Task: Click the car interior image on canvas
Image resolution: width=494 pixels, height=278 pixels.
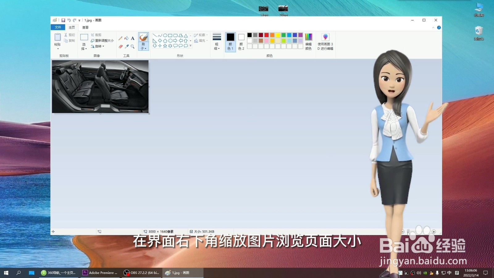Action: [100, 86]
